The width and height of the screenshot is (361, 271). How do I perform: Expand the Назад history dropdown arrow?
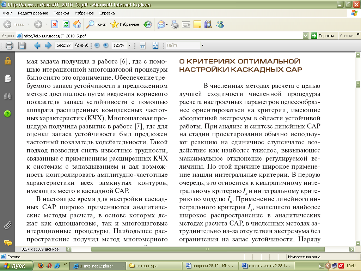click(x=28, y=24)
